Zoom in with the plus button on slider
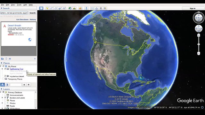Viewport: 205px width, 115px height. 199,35
